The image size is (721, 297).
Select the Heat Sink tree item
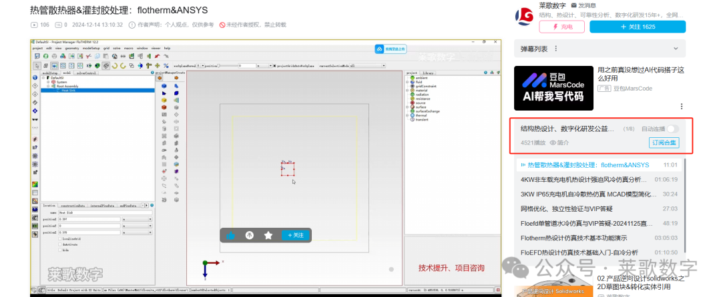pyautogui.click(x=97, y=91)
